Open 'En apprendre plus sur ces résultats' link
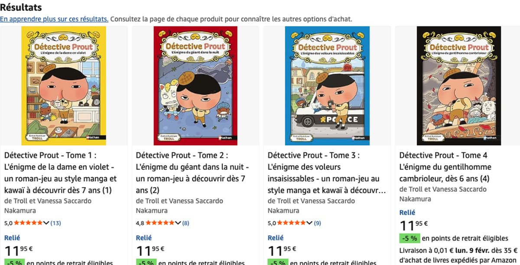520x265 pixels. (54, 19)
